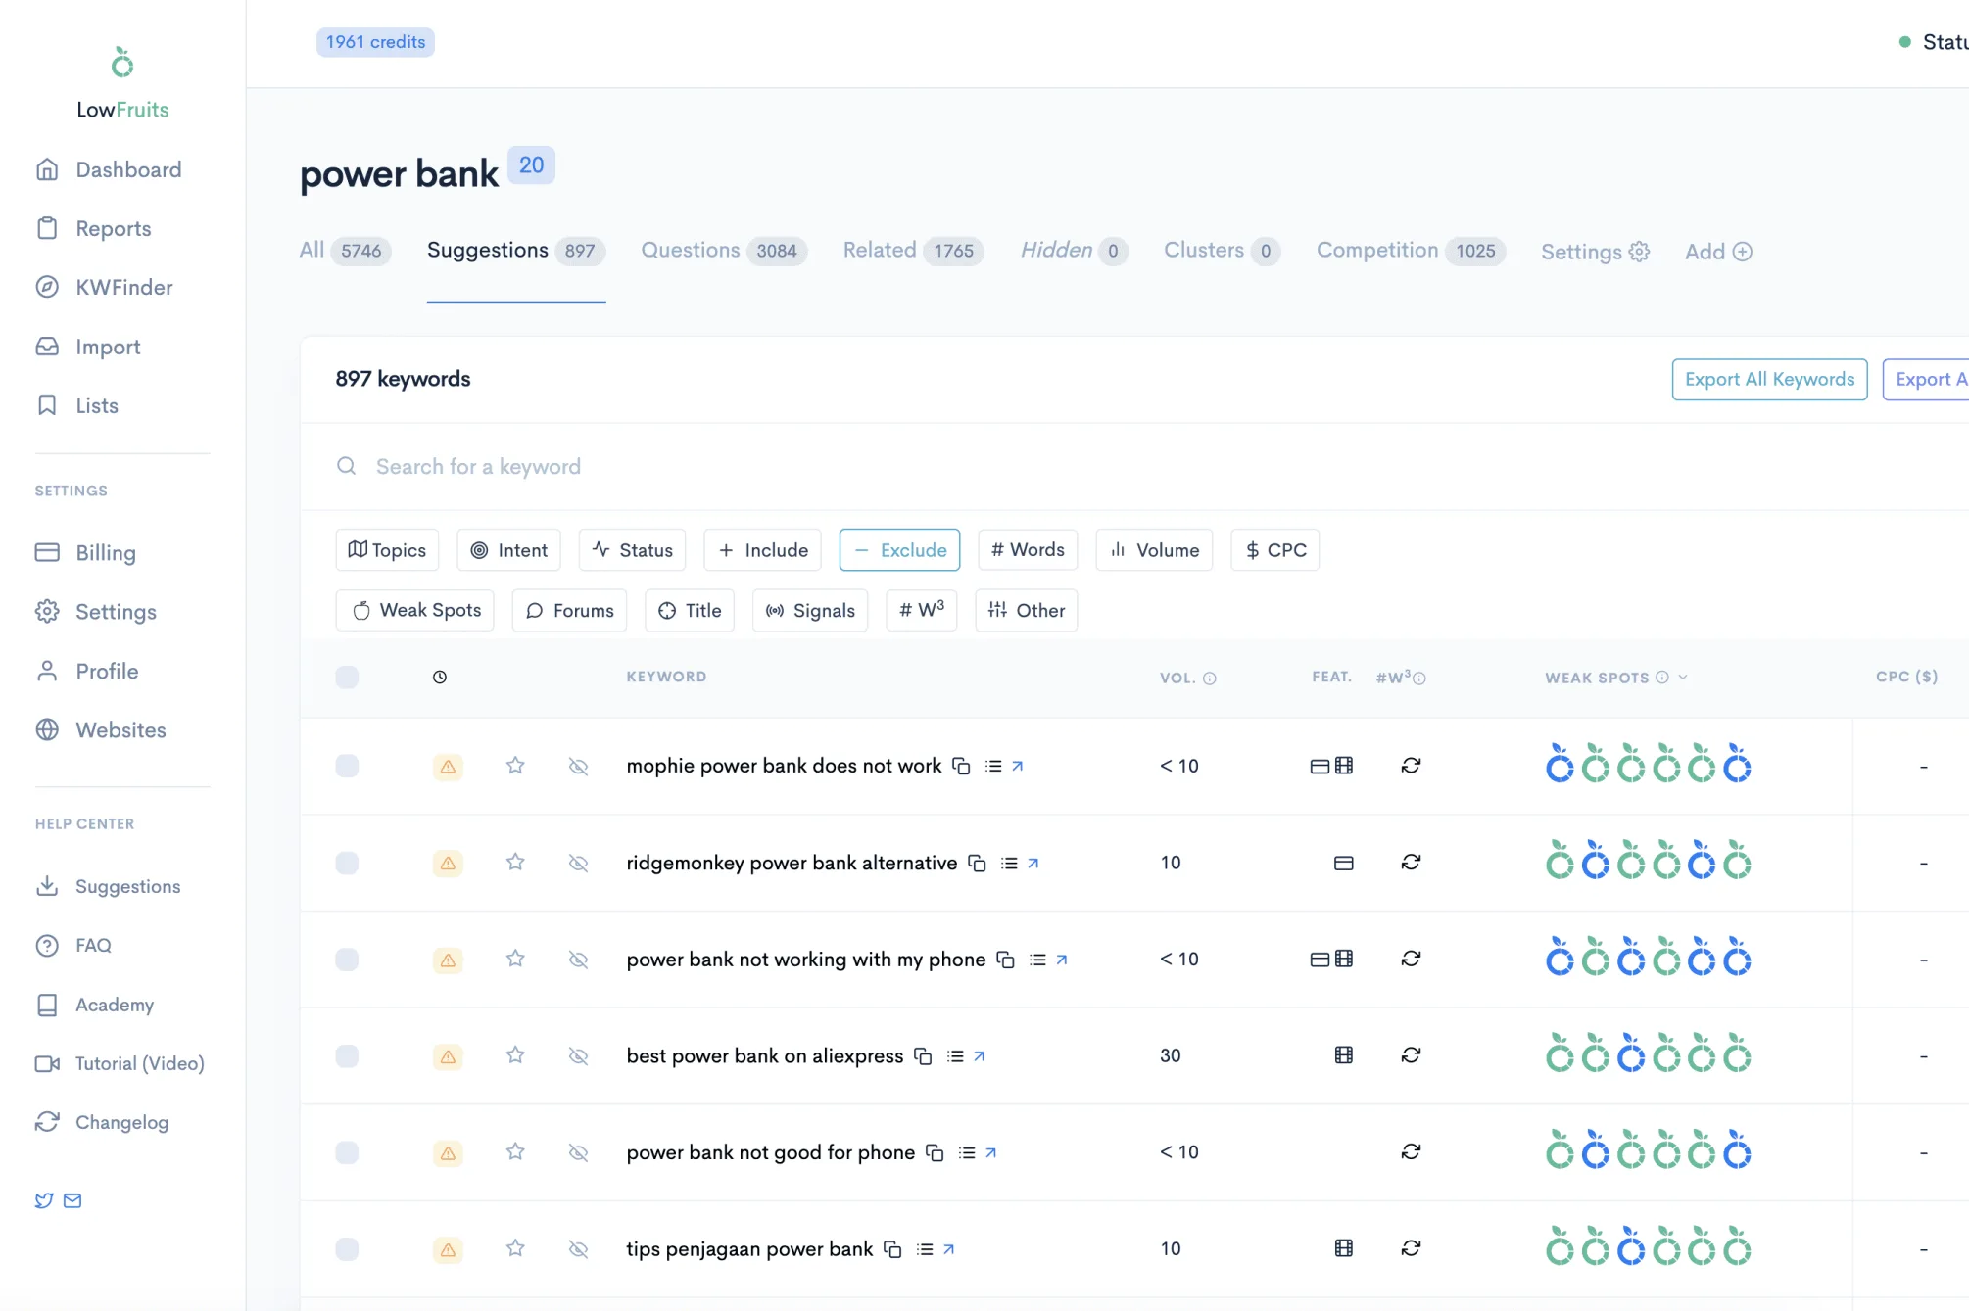Image resolution: width=1969 pixels, height=1311 pixels.
Task: Select checkbox for 'mophie power bank does not work'
Action: pos(347,766)
